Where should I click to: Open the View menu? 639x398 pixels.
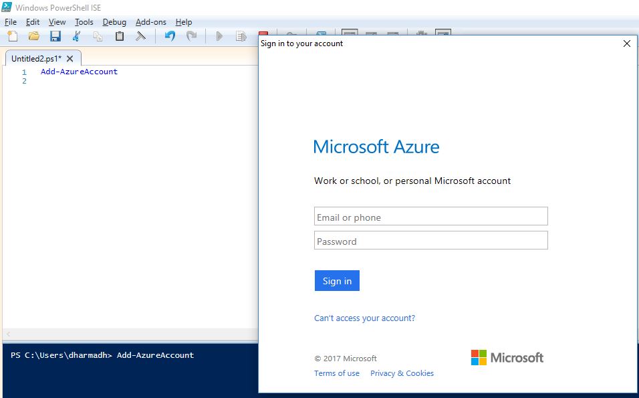point(57,22)
